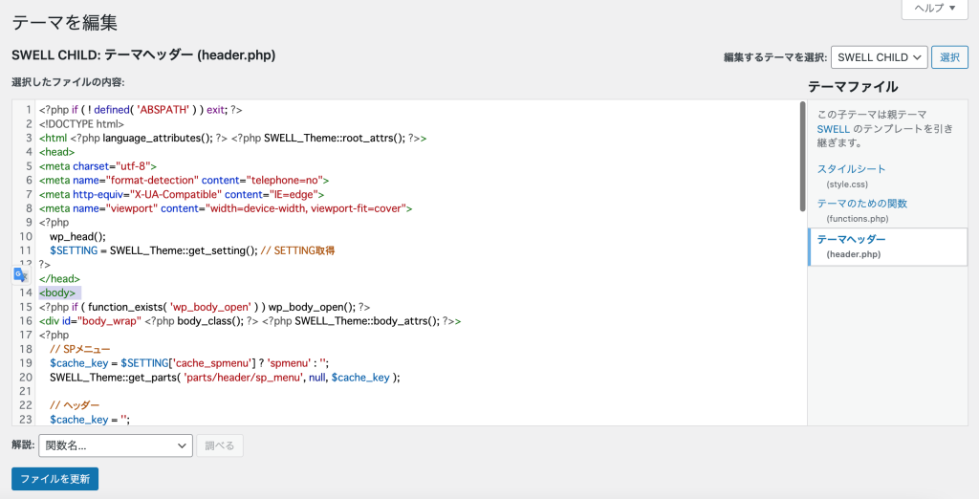Click line number 1 in editor gutter
Viewport: 979px width, 499px height.
pyautogui.click(x=29, y=110)
